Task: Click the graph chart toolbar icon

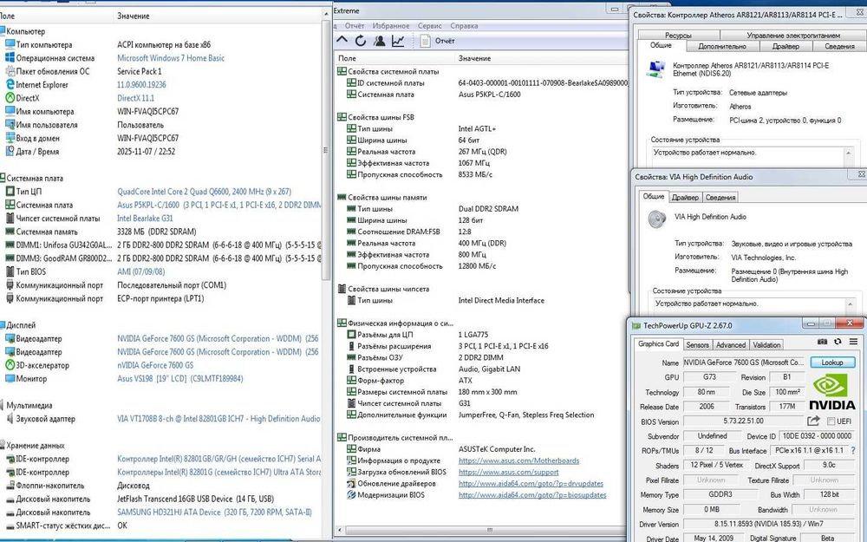Action: tap(398, 41)
